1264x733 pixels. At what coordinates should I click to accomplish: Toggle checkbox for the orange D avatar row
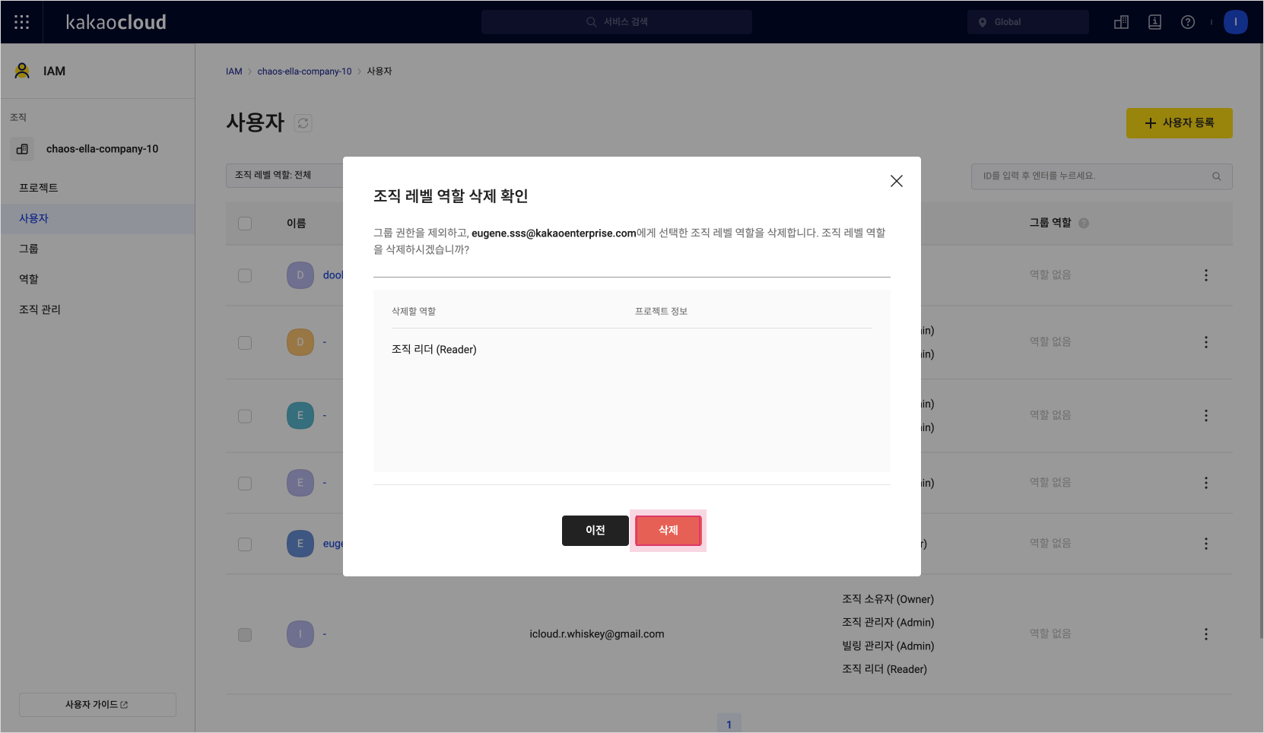pyautogui.click(x=245, y=342)
